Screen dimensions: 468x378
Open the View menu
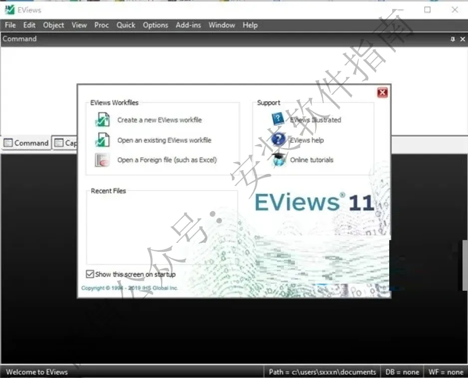pos(79,25)
